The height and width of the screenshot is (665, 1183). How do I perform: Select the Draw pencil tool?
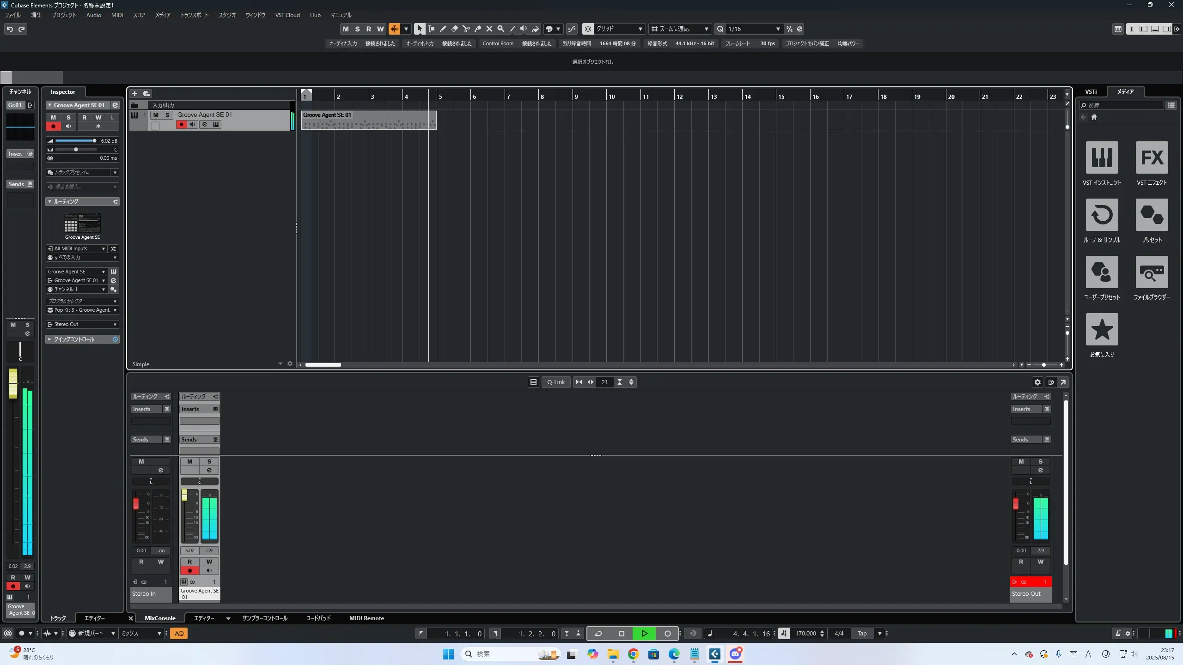tap(443, 29)
